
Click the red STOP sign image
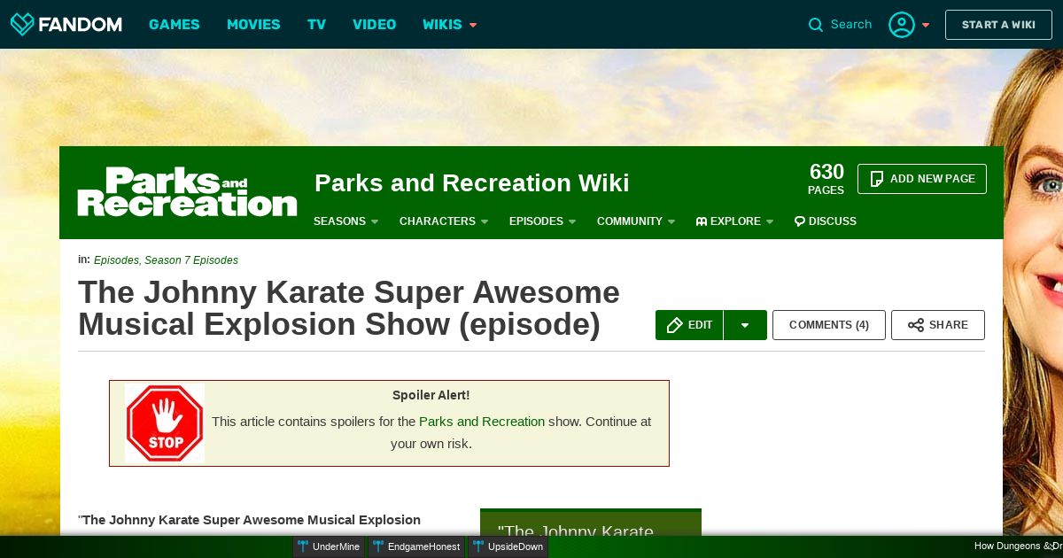165,423
